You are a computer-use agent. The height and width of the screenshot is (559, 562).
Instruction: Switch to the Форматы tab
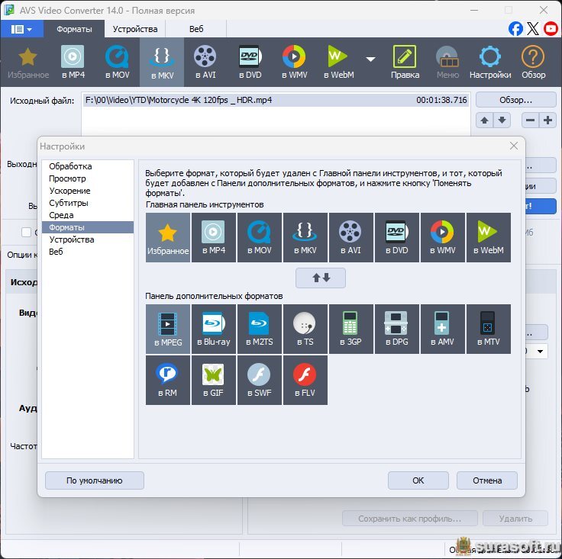coord(74,29)
